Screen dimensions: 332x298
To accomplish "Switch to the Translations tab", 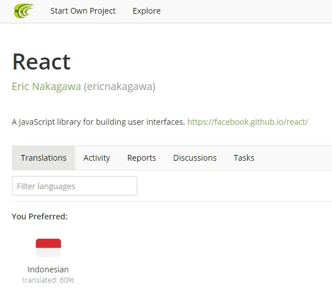I will click(44, 158).
